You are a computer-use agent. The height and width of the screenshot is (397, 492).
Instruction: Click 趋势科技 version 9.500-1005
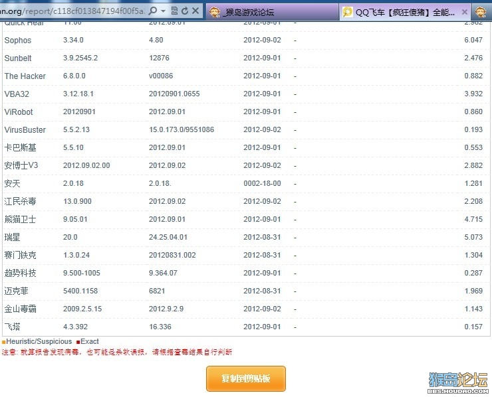click(x=82, y=273)
